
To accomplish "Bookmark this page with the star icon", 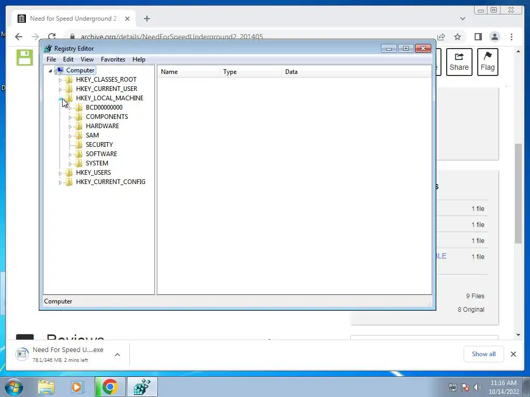I will click(x=458, y=37).
